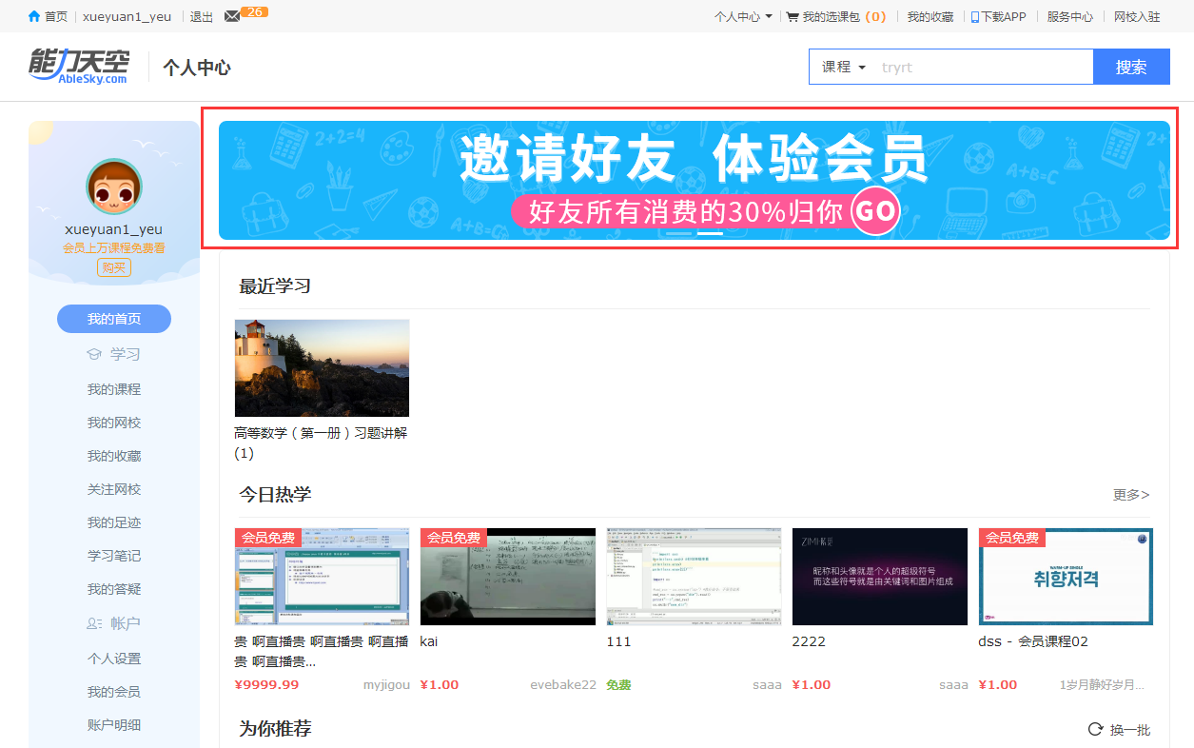Screen dimensions: 1194x748
Task: Expand the 个人中心 dropdown menu
Action: pyautogui.click(x=743, y=16)
